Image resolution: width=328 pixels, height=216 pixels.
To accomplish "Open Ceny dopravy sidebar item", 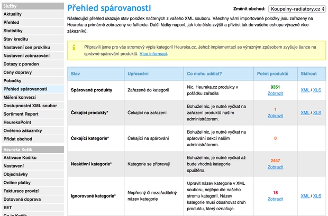I will click(17, 72).
